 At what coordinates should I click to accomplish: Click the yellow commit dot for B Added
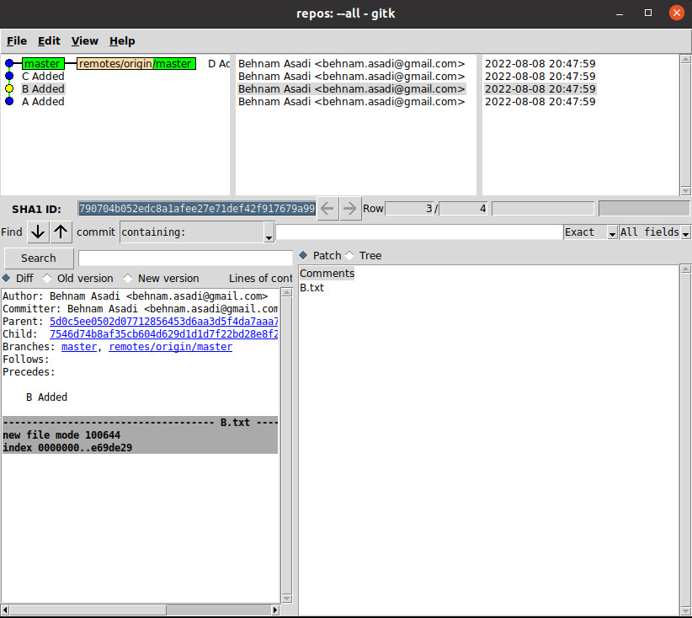[x=9, y=88]
